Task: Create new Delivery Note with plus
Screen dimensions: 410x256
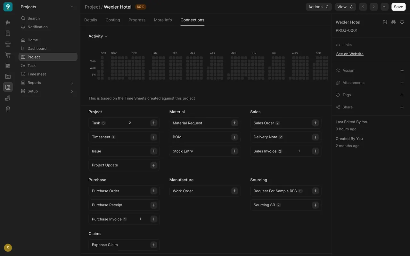Action: pos(316,137)
